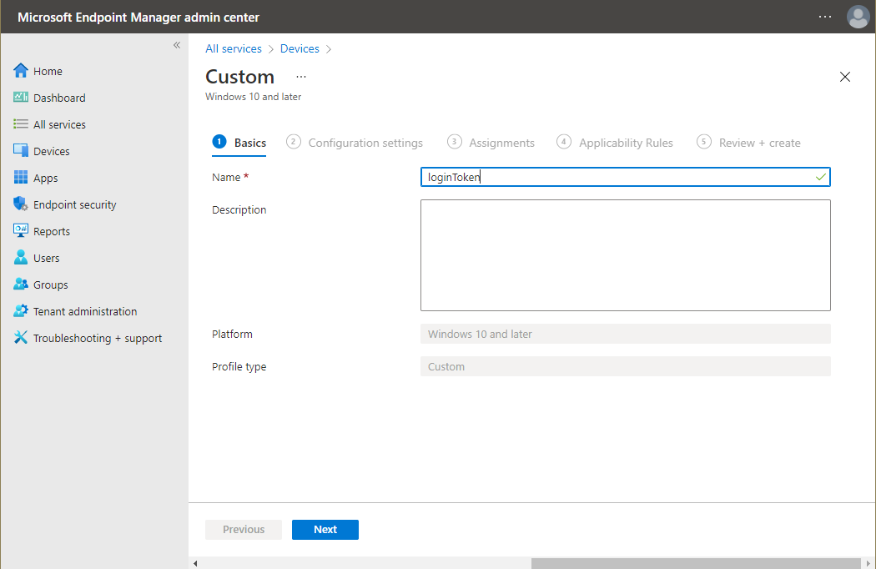
Task: Open the Troubleshooting + support tools icon
Action: 21,338
